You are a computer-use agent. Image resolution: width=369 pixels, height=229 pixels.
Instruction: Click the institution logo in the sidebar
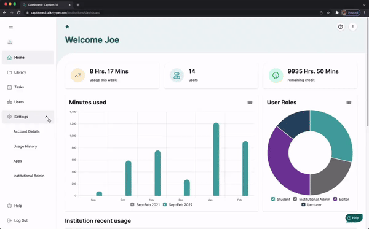click(x=10, y=42)
